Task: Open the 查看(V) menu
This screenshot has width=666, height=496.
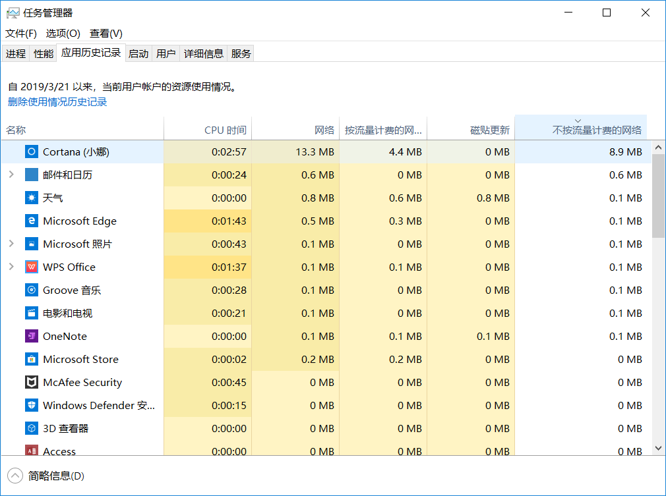Action: [106, 34]
